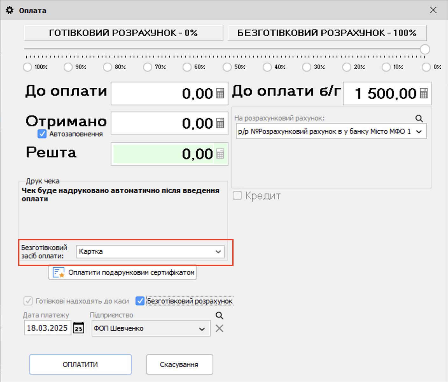The width and height of the screenshot is (448, 382).
Task: Open the calendar picker for Дата платежу
Action: coord(79,328)
